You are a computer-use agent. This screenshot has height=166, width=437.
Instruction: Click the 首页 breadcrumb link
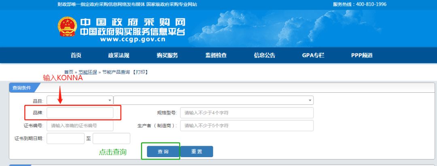coord(69,72)
